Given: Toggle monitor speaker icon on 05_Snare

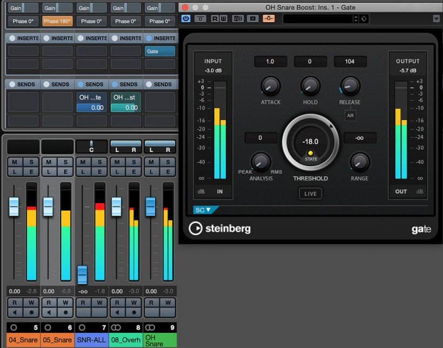Looking at the screenshot, I should click(x=49, y=312).
